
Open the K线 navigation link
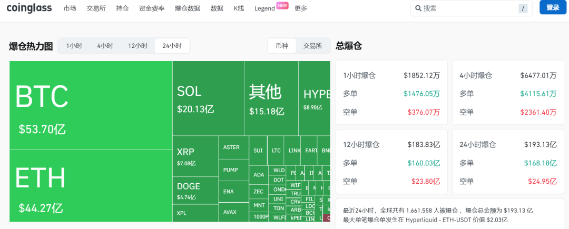[239, 8]
